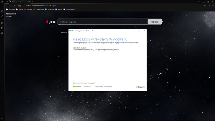Screen dimensions: 215x121
Task: Open GX Control speedometer in sidebar
Action: 2,11
